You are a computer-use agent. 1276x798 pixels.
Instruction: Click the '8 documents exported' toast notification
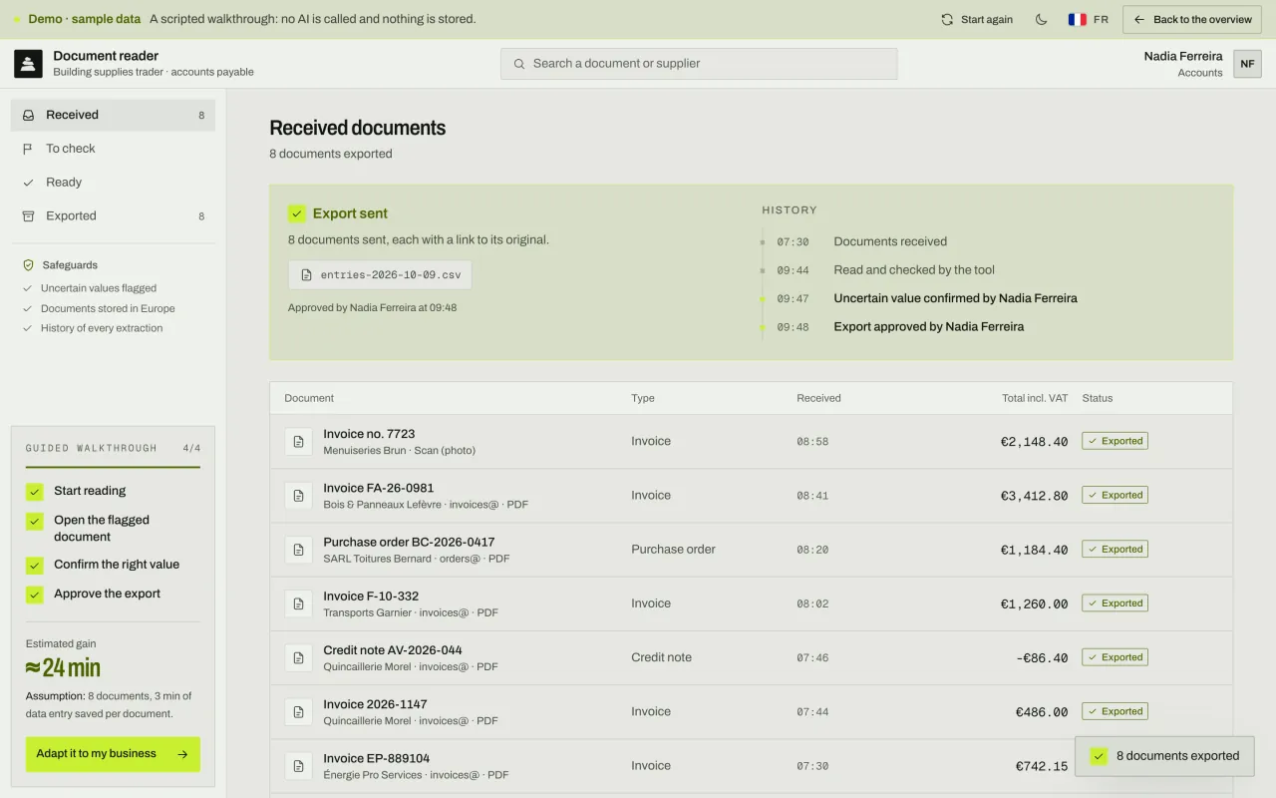click(x=1164, y=756)
